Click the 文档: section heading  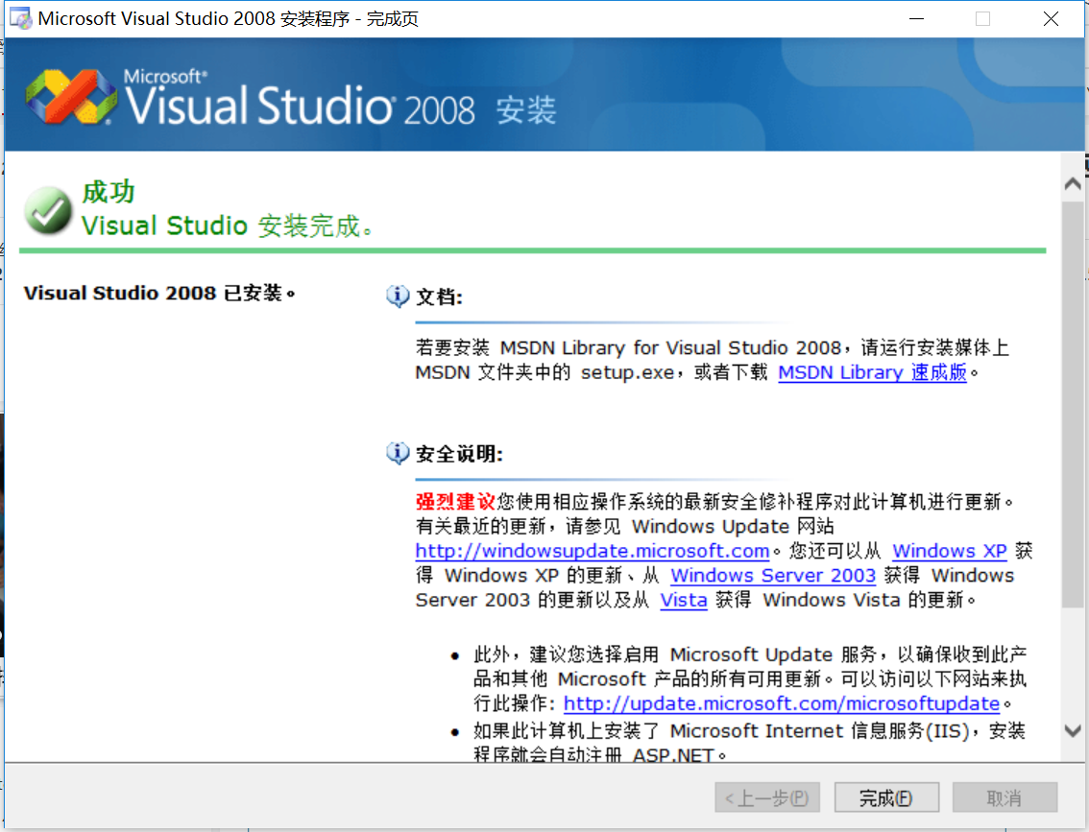(x=439, y=297)
